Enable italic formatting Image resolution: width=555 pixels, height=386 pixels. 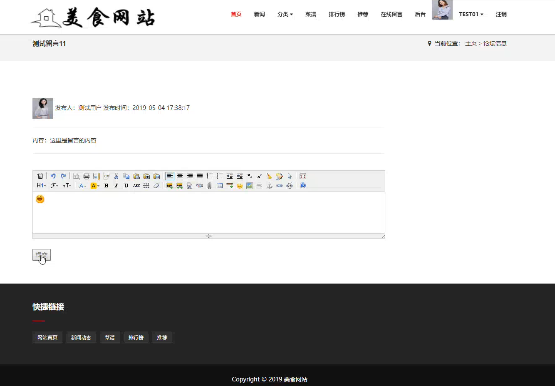click(x=116, y=185)
